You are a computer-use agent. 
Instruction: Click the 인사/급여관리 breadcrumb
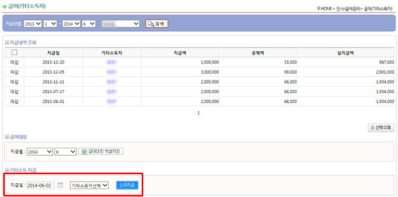pyautogui.click(x=348, y=8)
